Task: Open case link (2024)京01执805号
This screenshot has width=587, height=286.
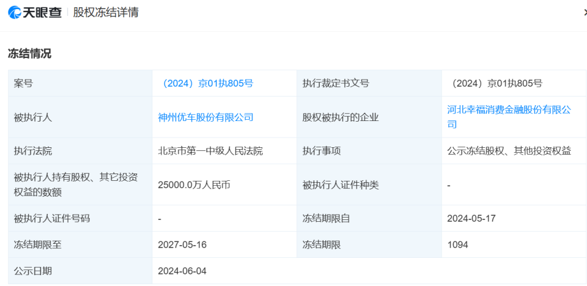Action: [206, 83]
